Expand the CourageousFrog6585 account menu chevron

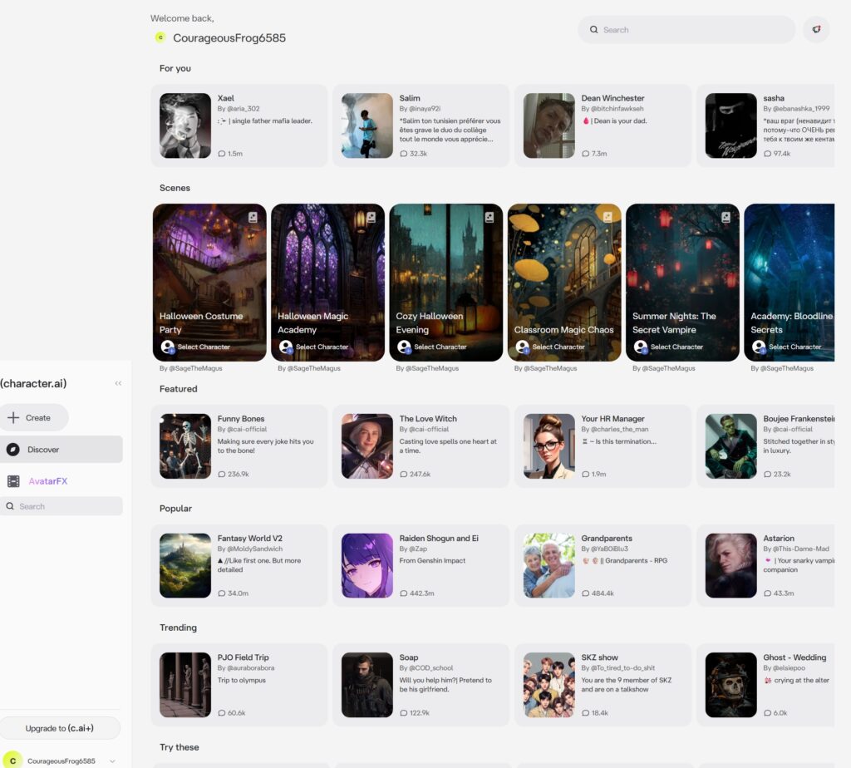point(112,761)
